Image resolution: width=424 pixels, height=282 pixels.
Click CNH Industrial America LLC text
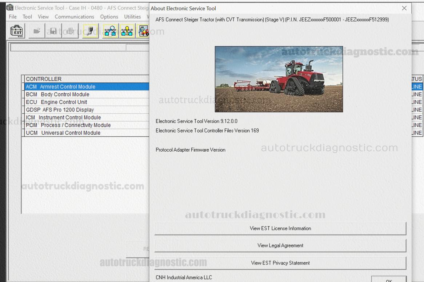(x=184, y=277)
